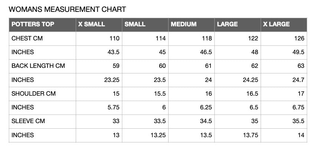Click shoulder value 15.5 for Small
Image resolution: width=326 pixels, height=155 pixels.
[x=160, y=94]
